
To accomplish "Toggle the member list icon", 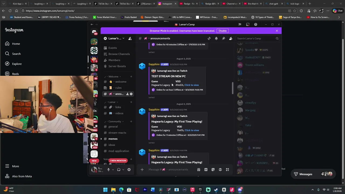I will [x=231, y=39].
